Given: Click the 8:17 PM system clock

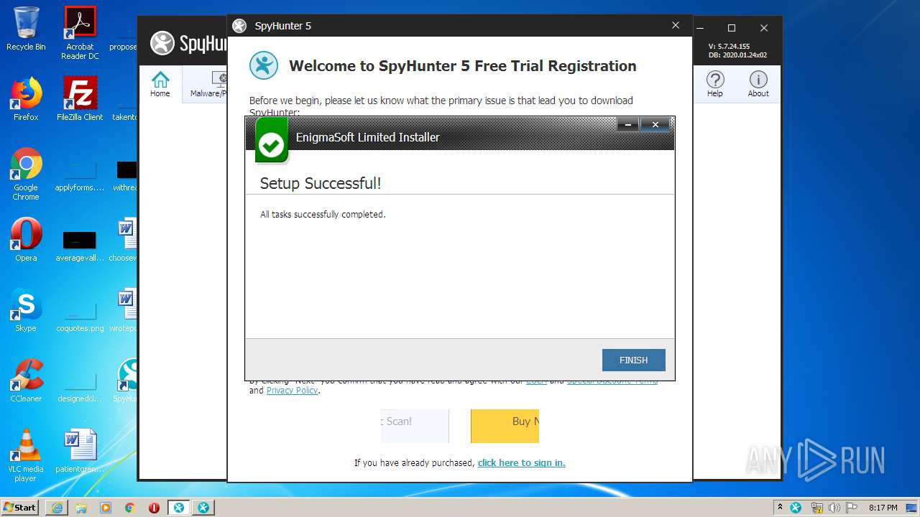Looking at the screenshot, I should click(883, 508).
